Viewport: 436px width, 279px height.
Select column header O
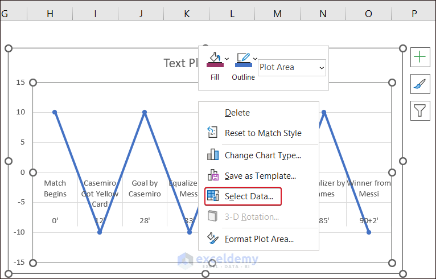pyautogui.click(x=368, y=14)
